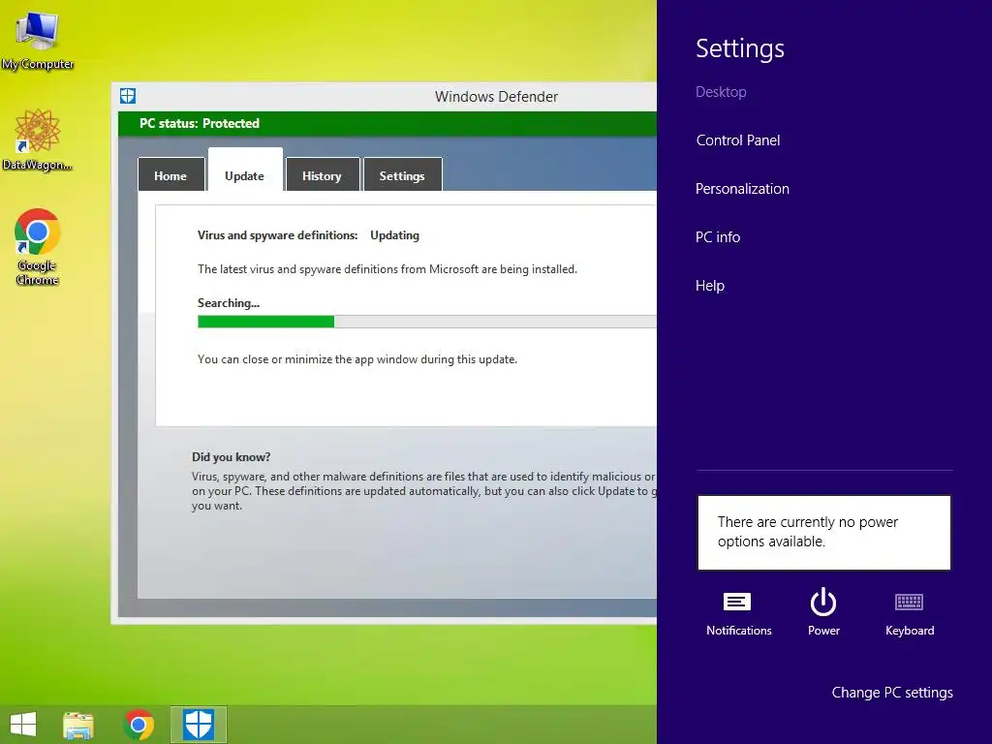Image resolution: width=992 pixels, height=744 pixels.
Task: Open the History tab
Action: [323, 174]
